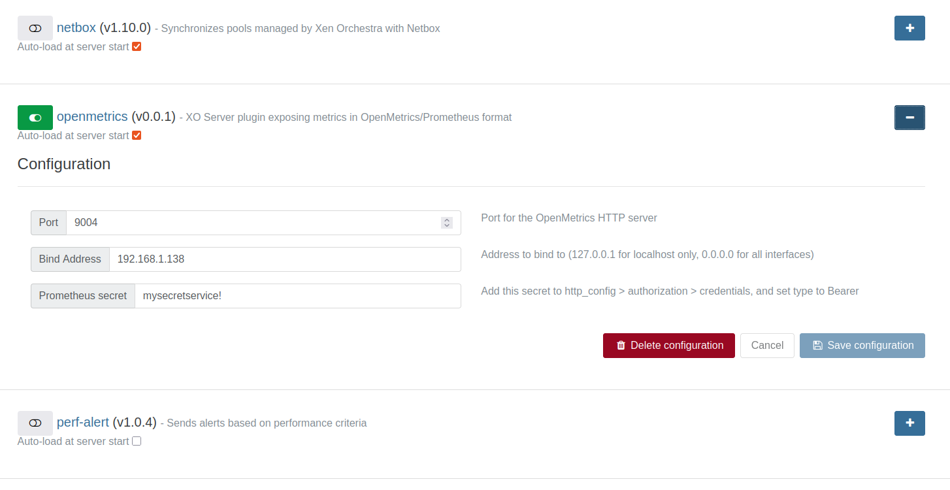
Task: Expand the perf-alert plugin configuration
Action: tap(909, 423)
